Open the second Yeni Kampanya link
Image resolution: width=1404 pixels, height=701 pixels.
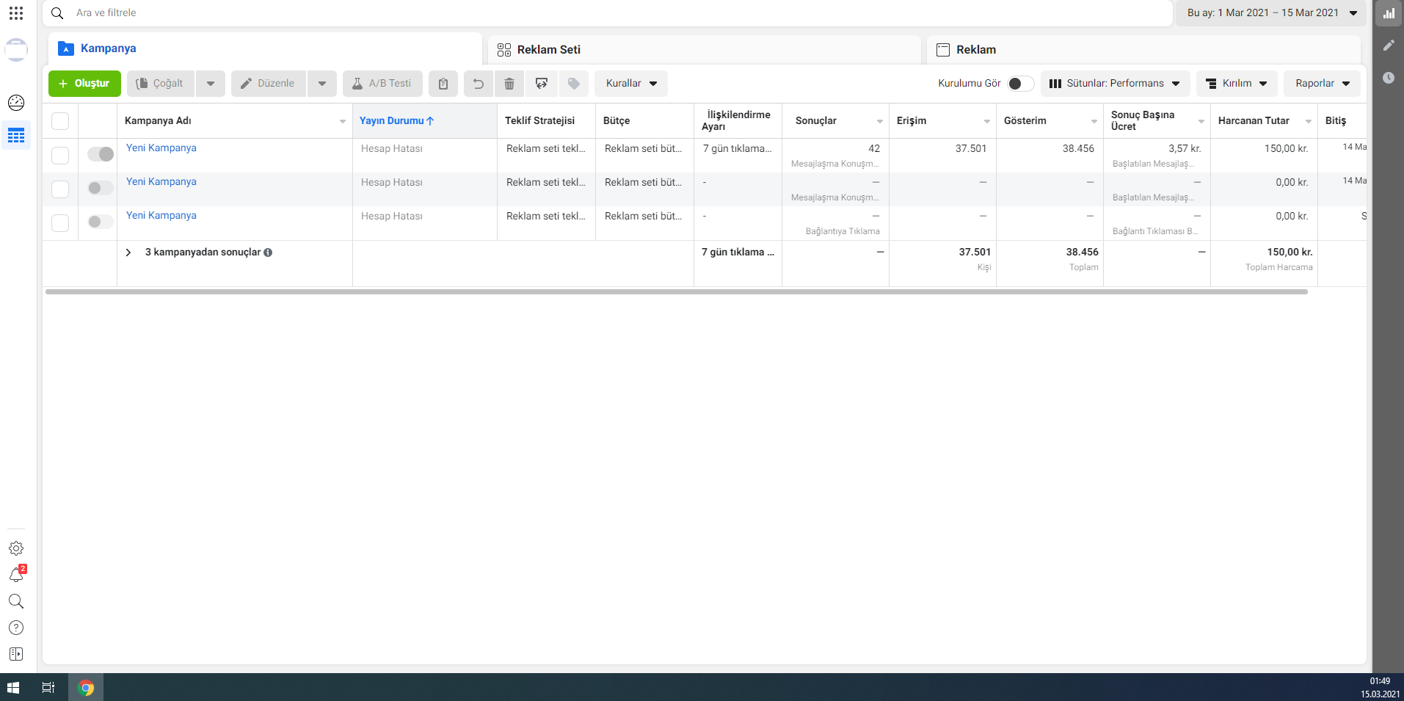pyautogui.click(x=161, y=182)
